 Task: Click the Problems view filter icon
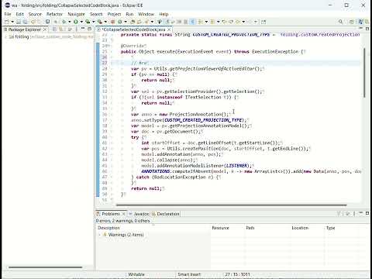point(339,214)
